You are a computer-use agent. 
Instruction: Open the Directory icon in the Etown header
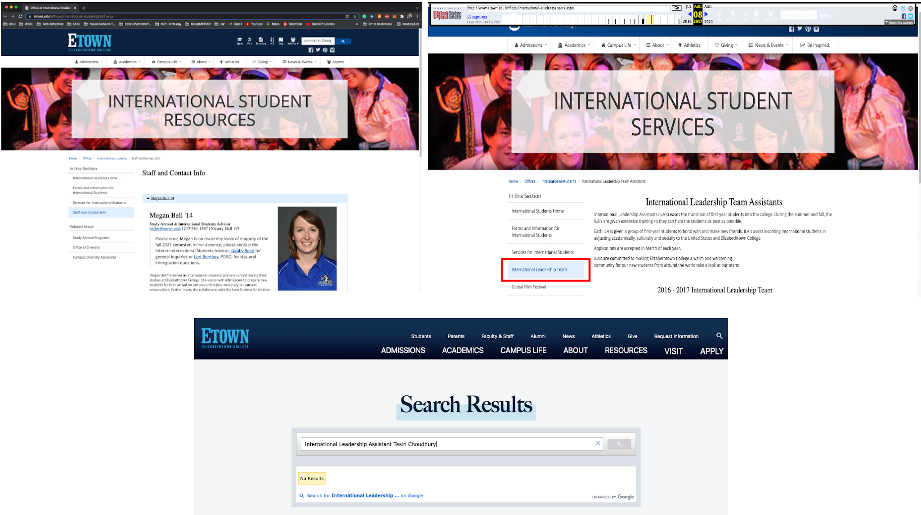(261, 40)
